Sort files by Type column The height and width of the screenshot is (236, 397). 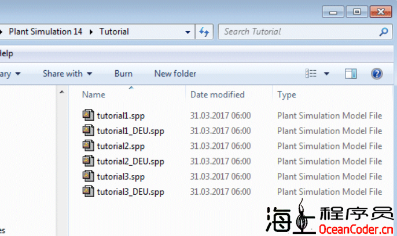pyautogui.click(x=286, y=95)
